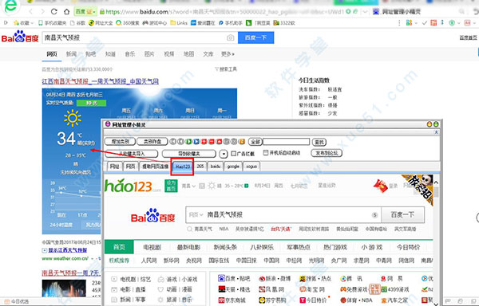Toggle the 广告拦截 checkbox

coord(234,153)
